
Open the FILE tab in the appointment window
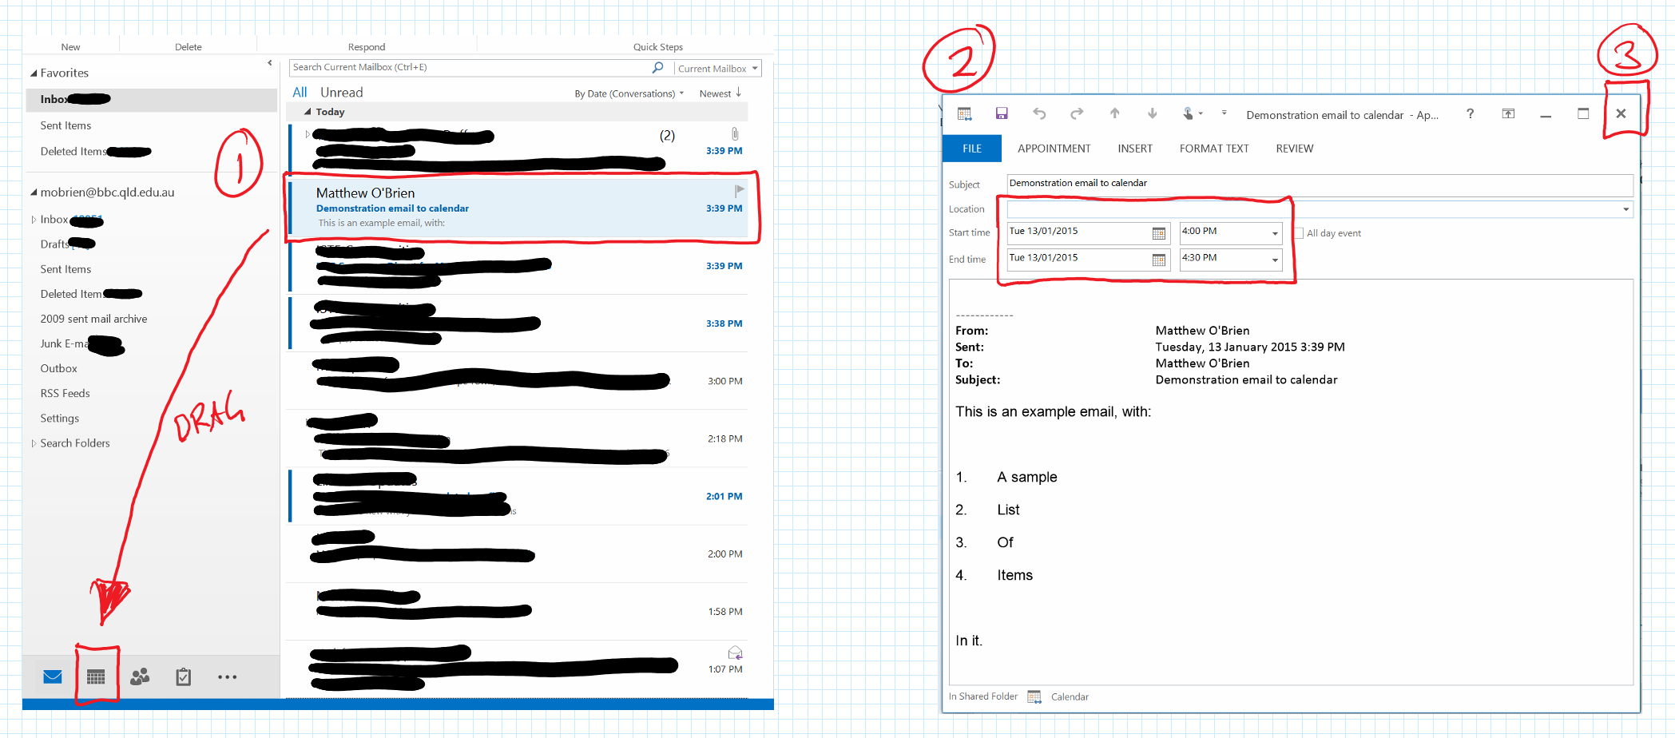[971, 148]
